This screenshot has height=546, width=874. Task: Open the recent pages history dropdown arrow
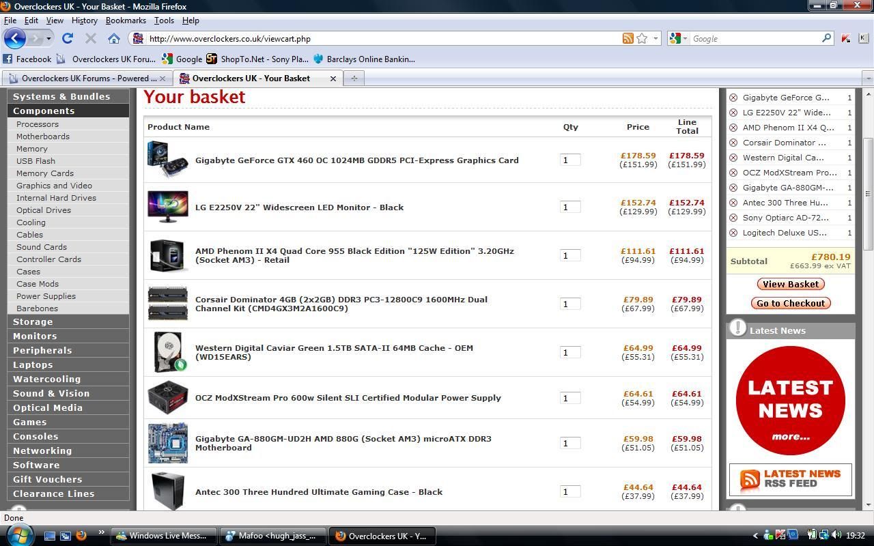pos(48,39)
